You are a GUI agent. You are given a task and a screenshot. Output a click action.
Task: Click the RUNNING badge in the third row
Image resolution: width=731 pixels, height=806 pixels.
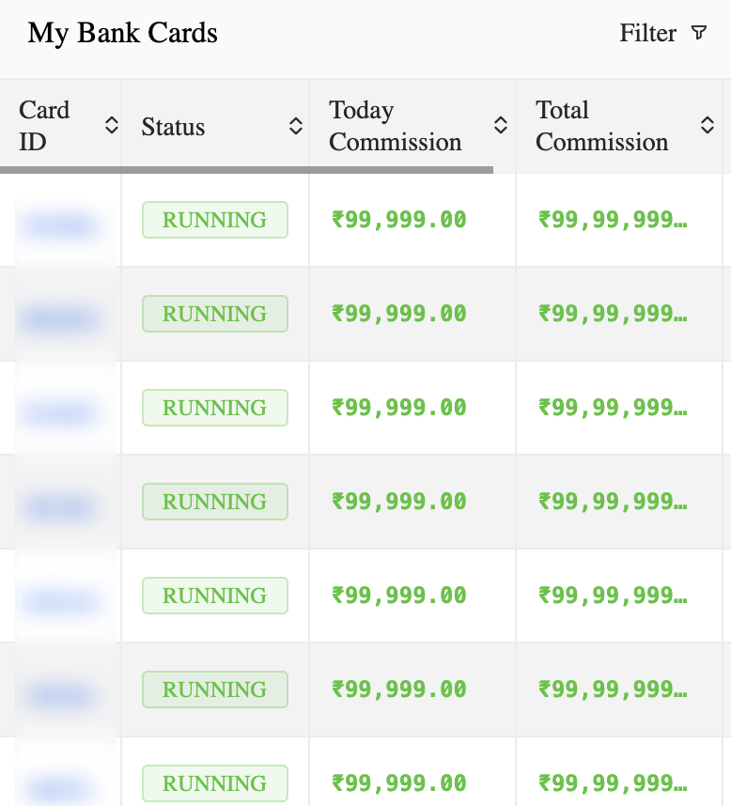click(x=215, y=408)
